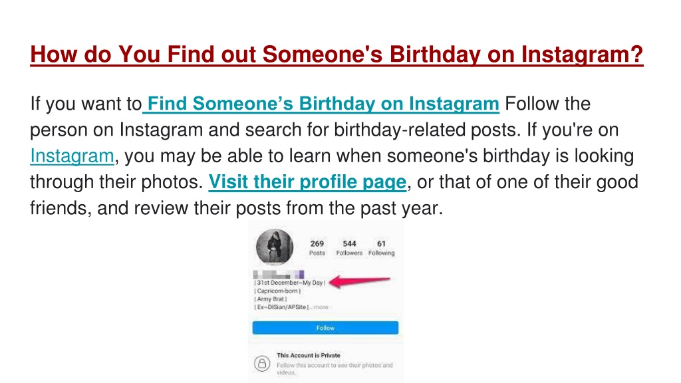Click the blurred username above the bio
The height and width of the screenshot is (383, 681).
(279, 275)
